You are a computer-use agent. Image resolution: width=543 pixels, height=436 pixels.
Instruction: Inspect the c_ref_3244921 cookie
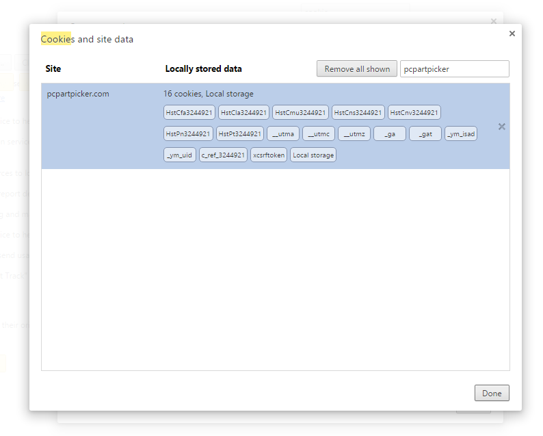click(x=224, y=155)
